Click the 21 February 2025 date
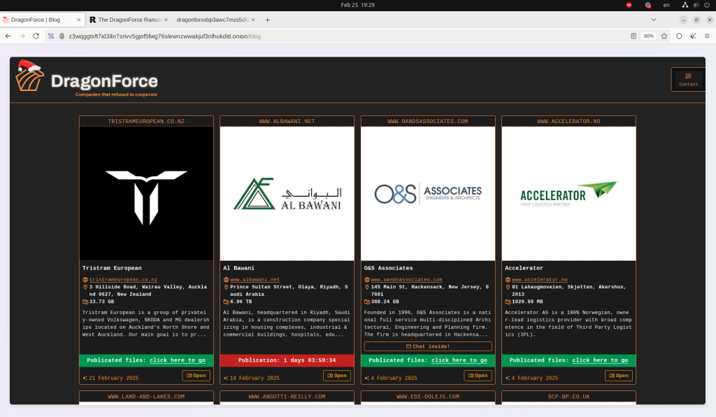The height and width of the screenshot is (417, 716). pos(114,379)
